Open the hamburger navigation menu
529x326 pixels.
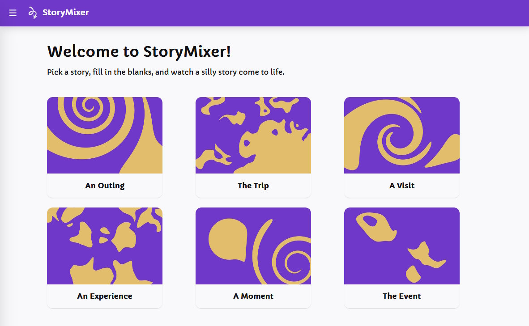pos(13,13)
